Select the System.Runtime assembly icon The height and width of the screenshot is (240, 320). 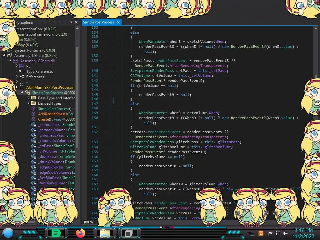[x=9, y=50]
